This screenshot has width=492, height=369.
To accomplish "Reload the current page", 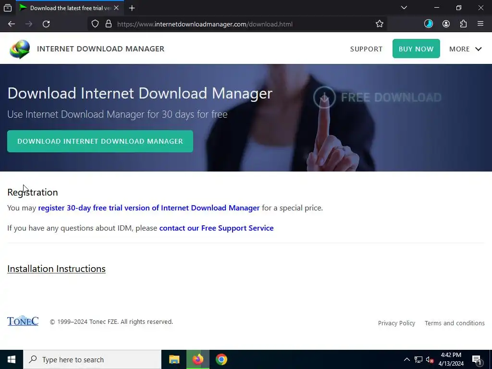I will [46, 24].
